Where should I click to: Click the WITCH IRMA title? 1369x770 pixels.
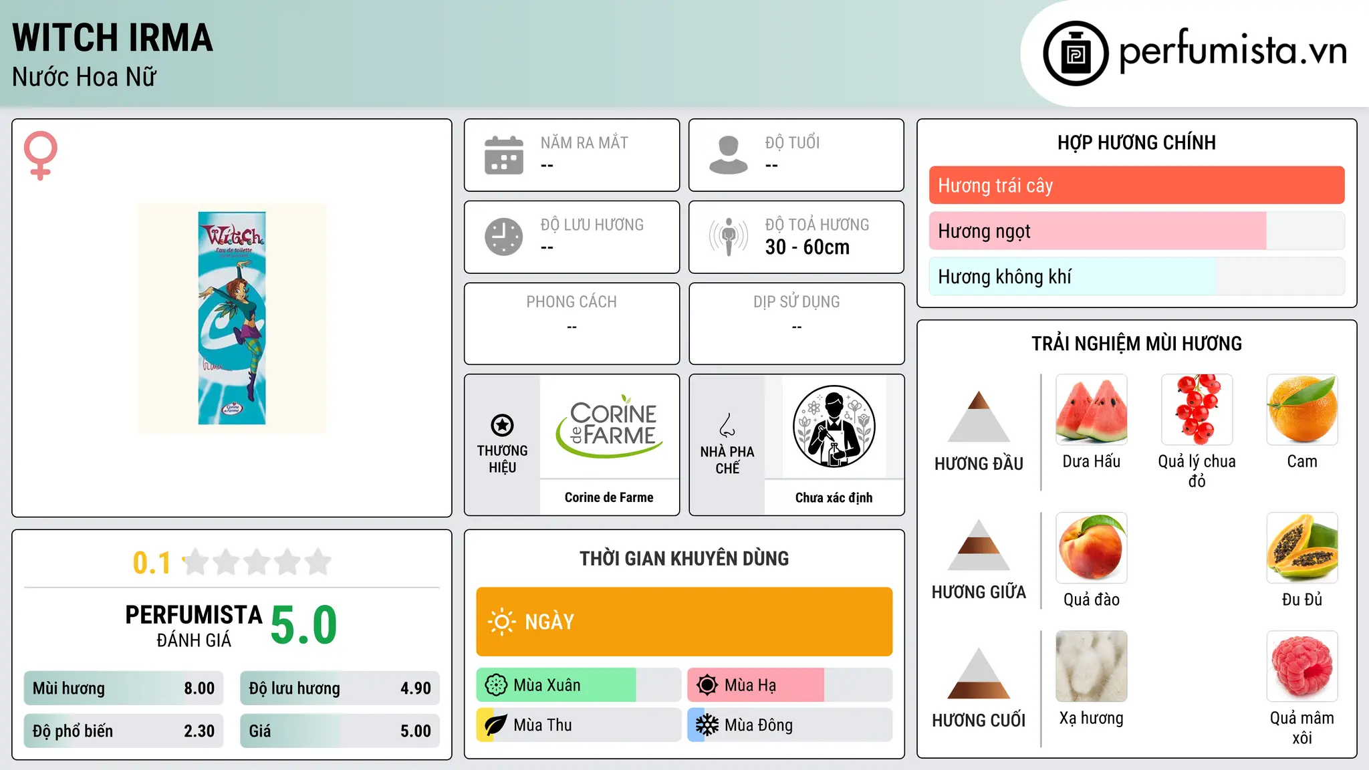(x=112, y=37)
